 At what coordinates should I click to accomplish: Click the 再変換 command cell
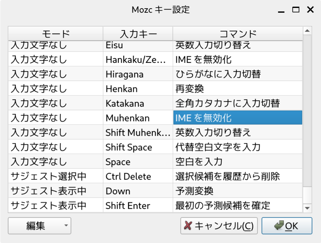237,89
